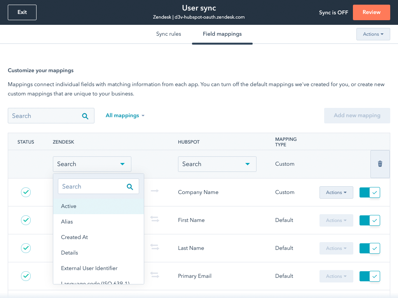The image size is (398, 298).
Task: Switch off the Primary Email mapping toggle
Action: click(370, 276)
